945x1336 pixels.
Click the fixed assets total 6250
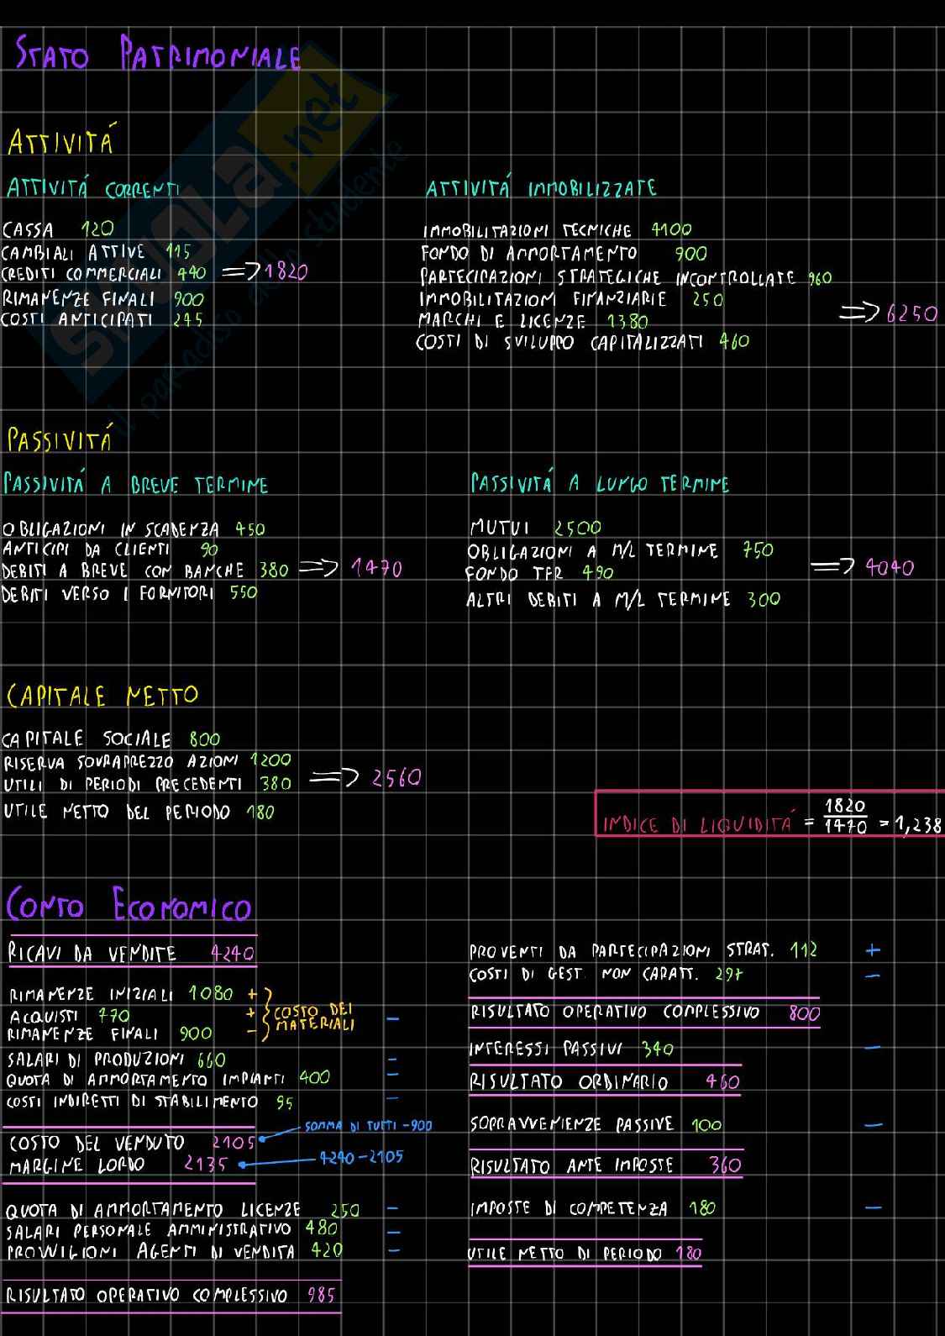tap(912, 313)
